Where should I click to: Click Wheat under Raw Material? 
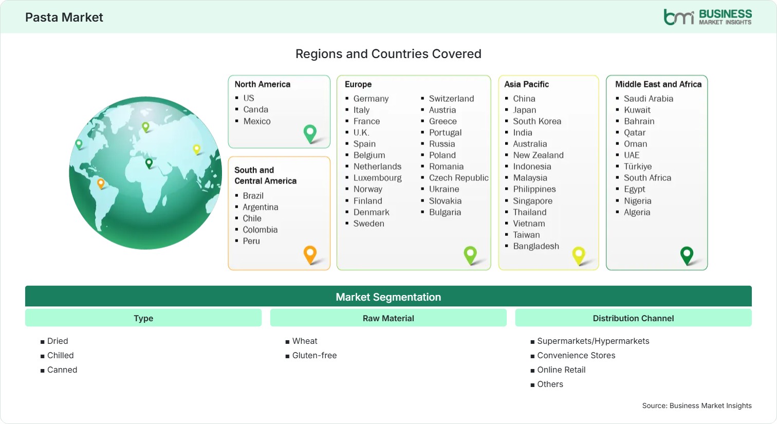(305, 341)
